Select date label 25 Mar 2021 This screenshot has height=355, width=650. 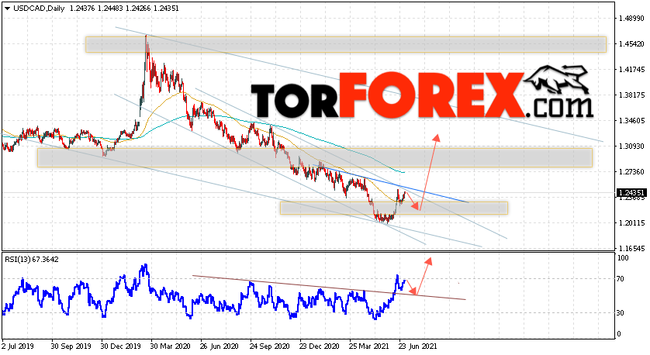tap(369, 346)
